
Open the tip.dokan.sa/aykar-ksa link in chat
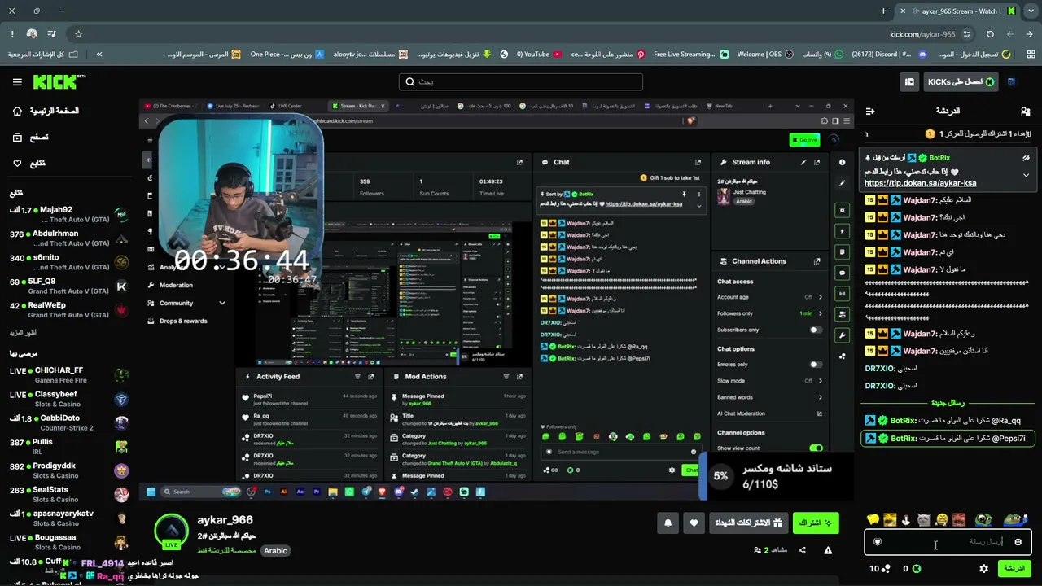pyautogui.click(x=920, y=183)
